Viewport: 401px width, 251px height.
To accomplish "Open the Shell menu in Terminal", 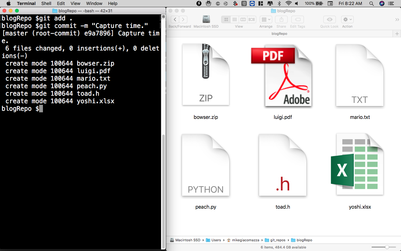I will (x=46, y=3).
